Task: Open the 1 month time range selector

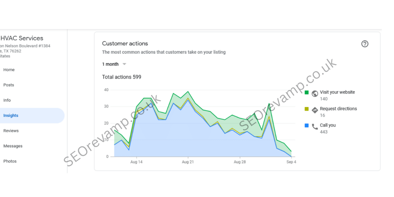Action: [110, 64]
